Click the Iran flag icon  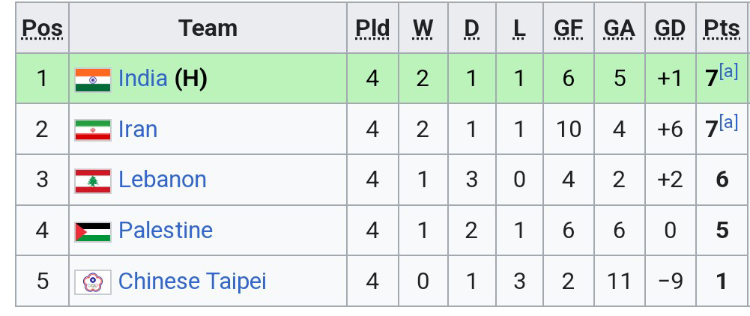[93, 130]
